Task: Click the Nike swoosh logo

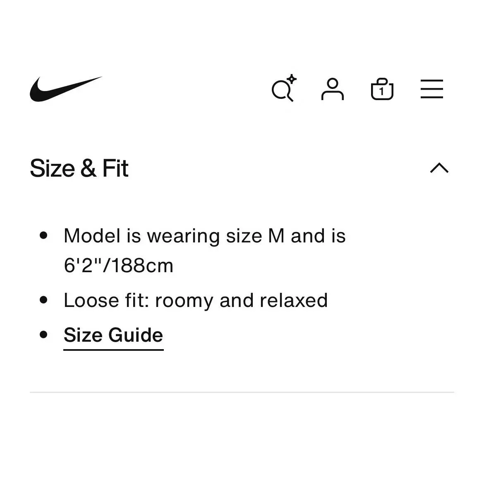Action: tap(66, 89)
